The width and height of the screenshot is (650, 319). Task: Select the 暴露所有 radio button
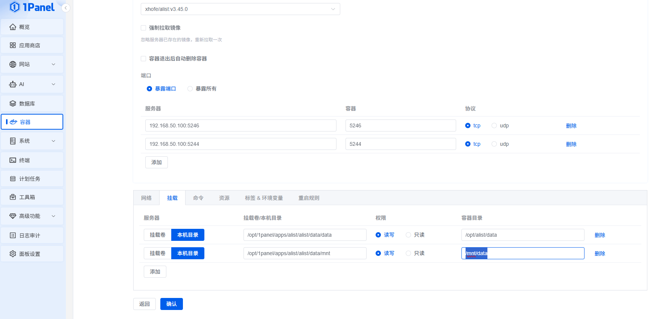pos(190,89)
